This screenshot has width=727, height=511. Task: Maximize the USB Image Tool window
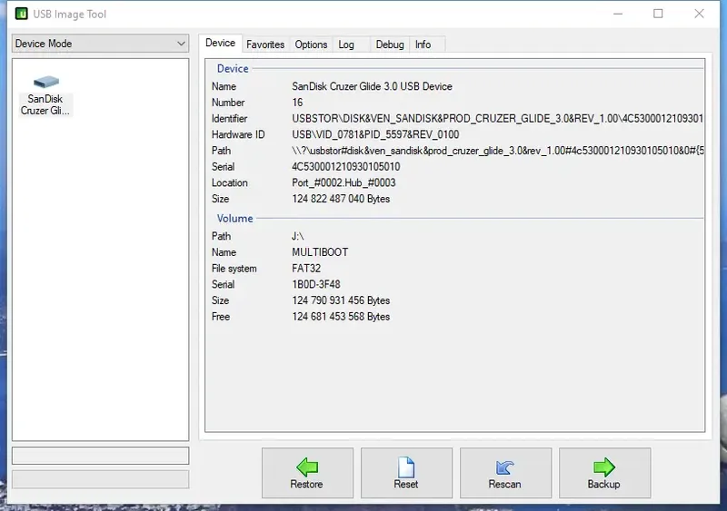[658, 14]
